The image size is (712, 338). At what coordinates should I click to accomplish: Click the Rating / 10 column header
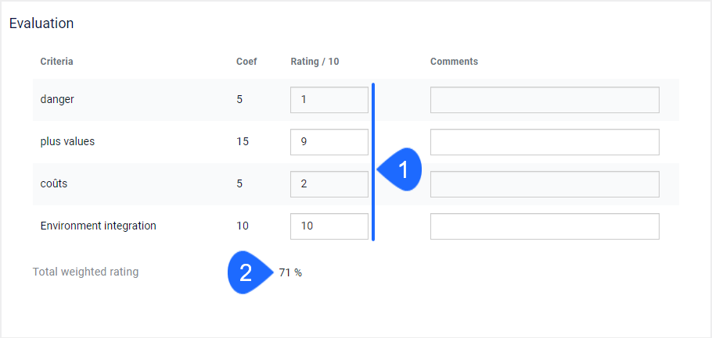point(315,62)
